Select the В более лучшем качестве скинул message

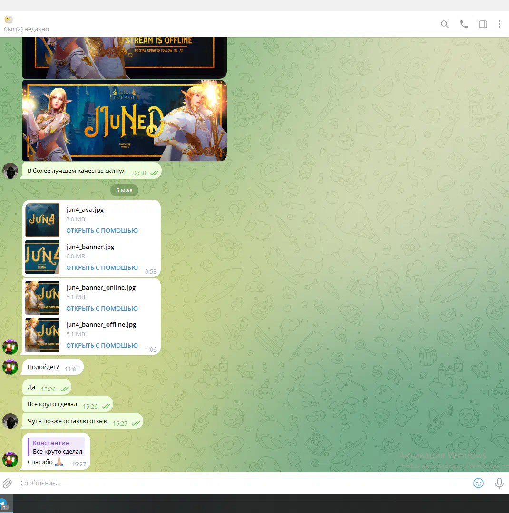[x=91, y=171]
